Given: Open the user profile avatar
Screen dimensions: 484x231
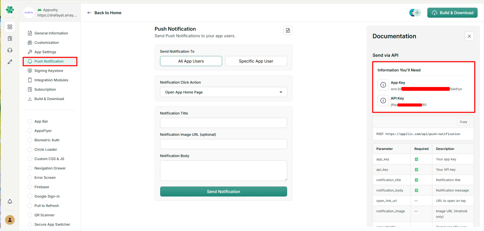Looking at the screenshot, I should point(10,220).
